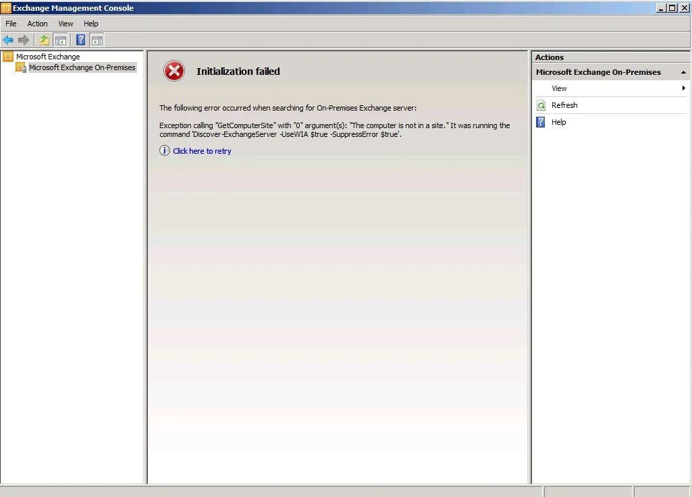Click the Microsoft Exchange On-Premises node icon

21,67
